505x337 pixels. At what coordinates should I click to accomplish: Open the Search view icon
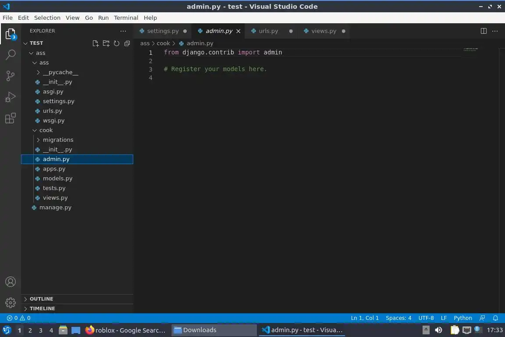[x=11, y=55]
